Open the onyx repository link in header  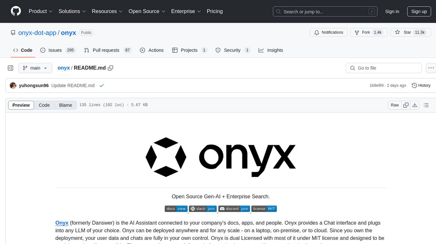click(x=68, y=33)
